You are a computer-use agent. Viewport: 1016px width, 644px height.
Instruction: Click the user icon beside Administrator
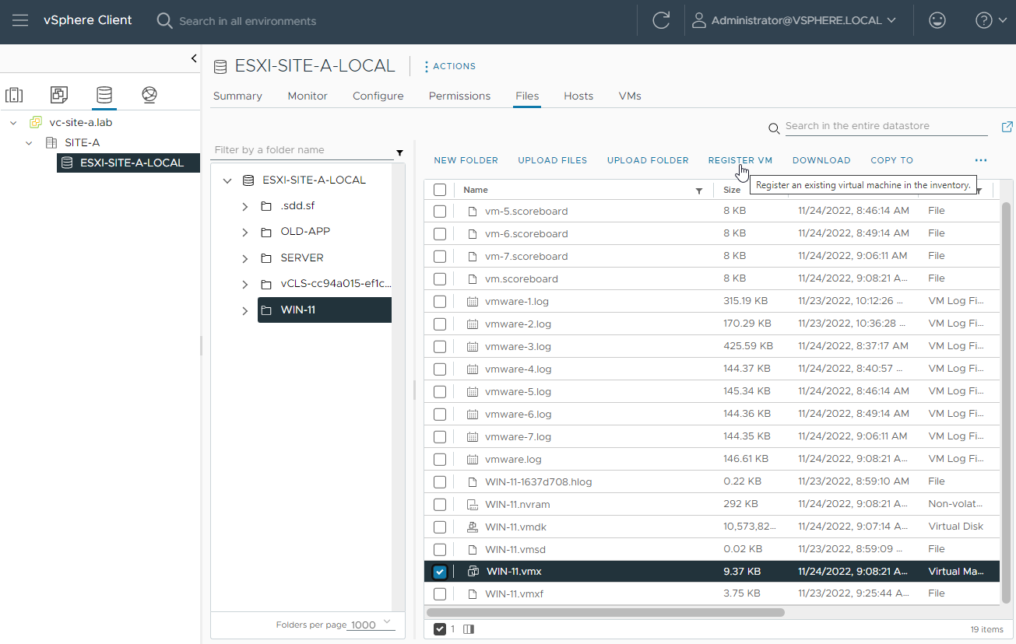coord(699,21)
